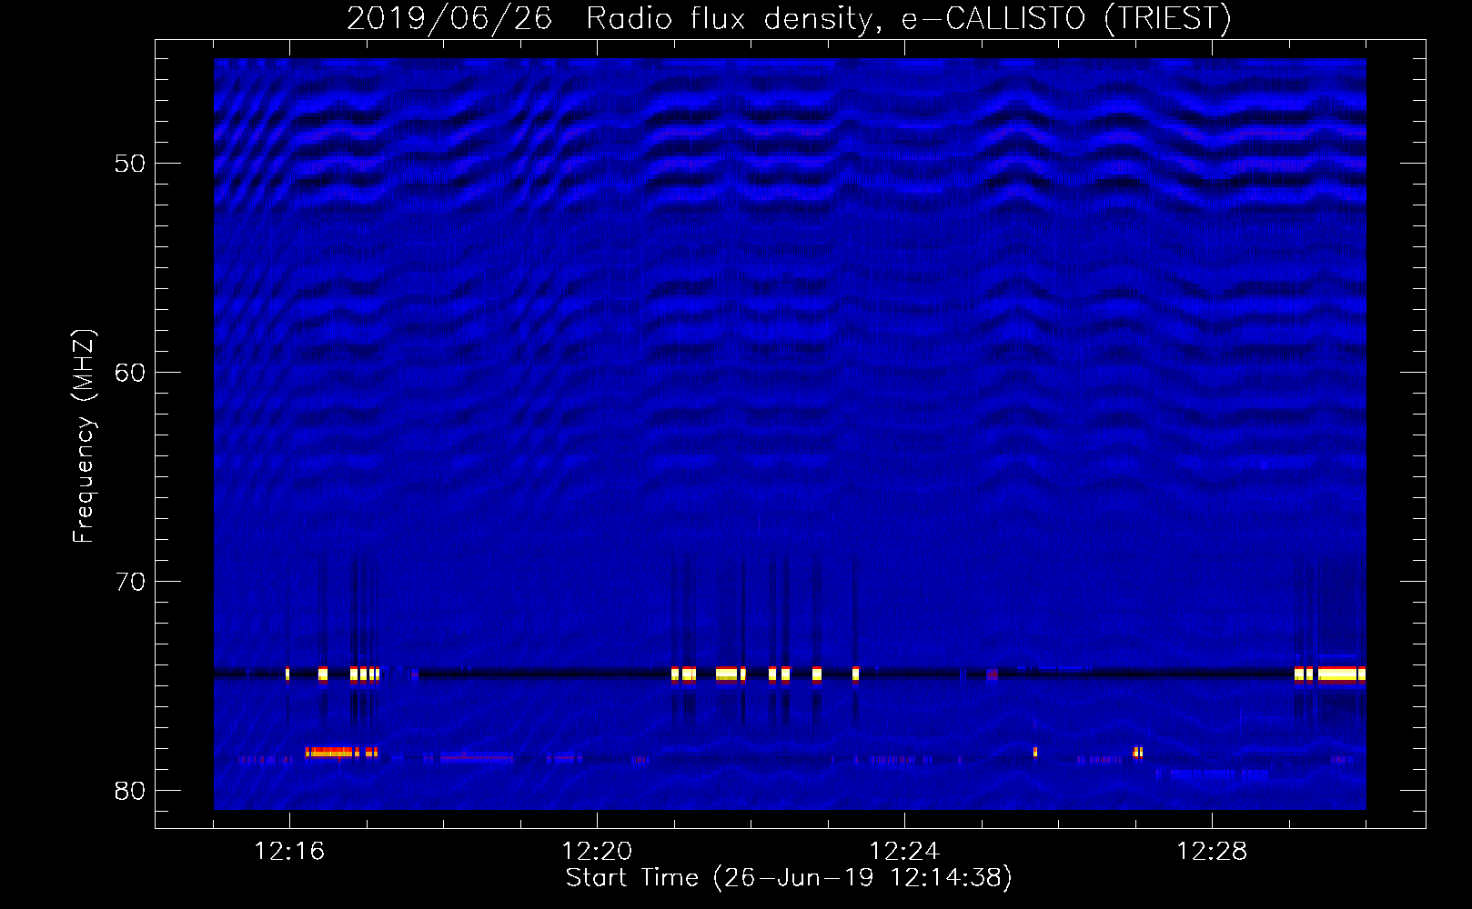Image resolution: width=1472 pixels, height=909 pixels.
Task: Click the 50 frequency tick label
Action: (x=131, y=164)
